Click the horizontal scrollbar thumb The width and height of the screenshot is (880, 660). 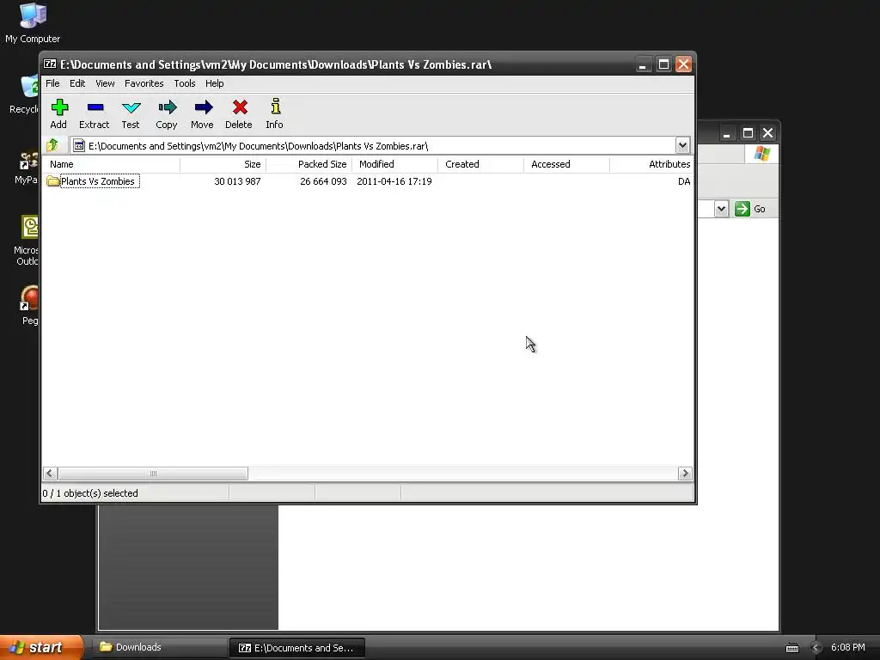(153, 474)
